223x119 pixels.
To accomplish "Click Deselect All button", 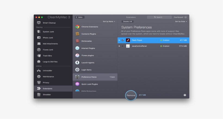I will pyautogui.click(x=128, y=22).
